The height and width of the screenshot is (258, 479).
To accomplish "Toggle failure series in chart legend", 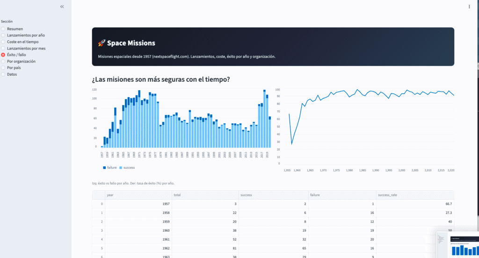I will 110,167.
